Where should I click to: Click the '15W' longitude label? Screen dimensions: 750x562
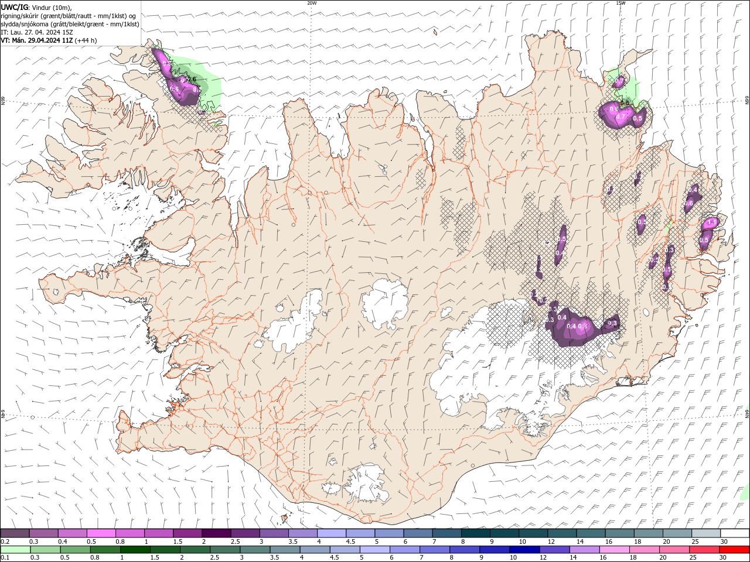coord(621,3)
